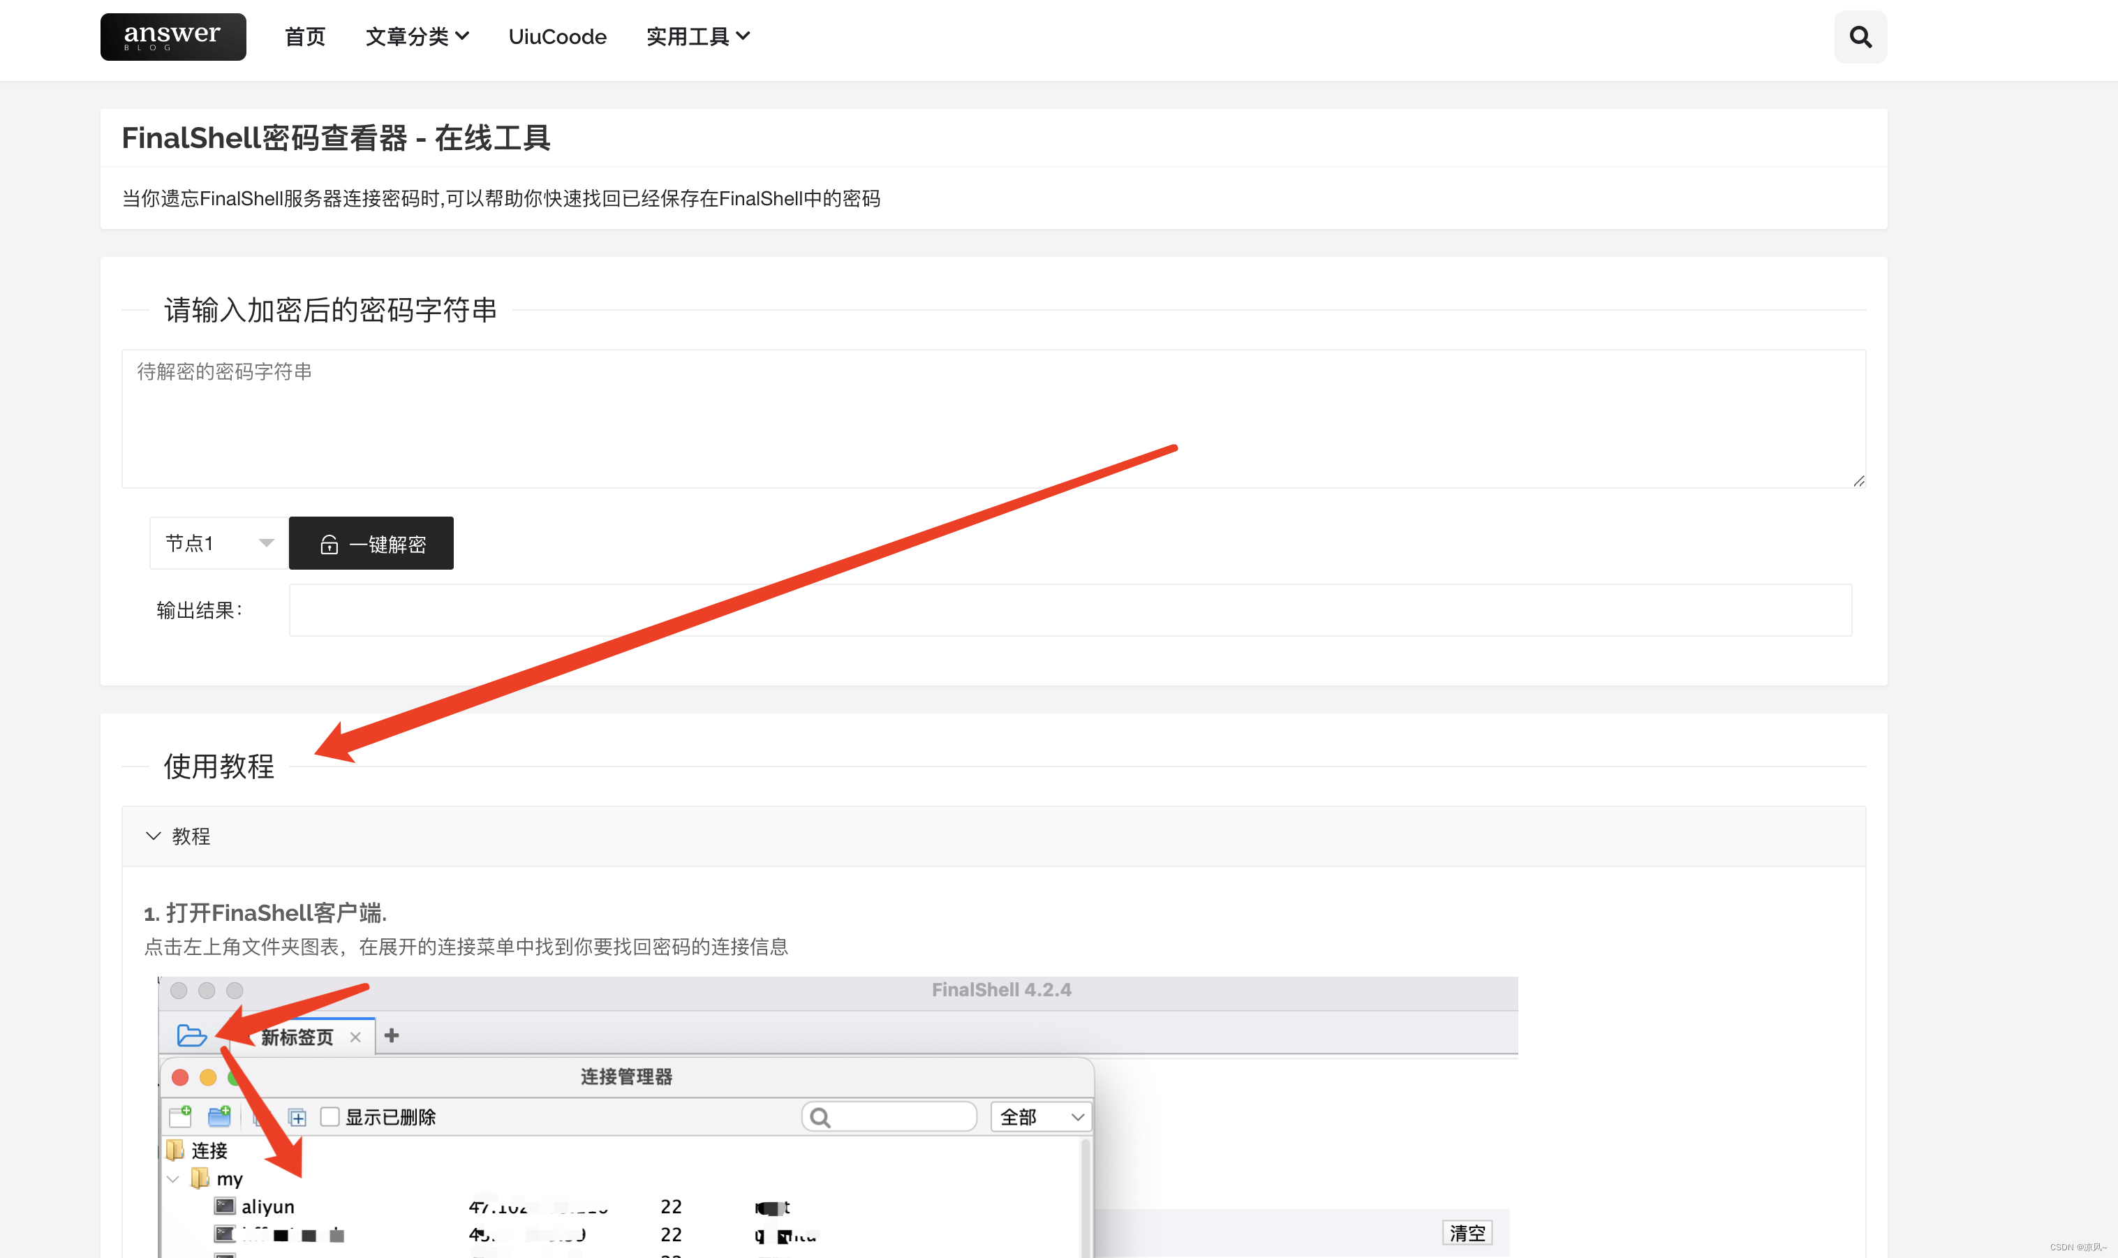Click the yellow minimize dot of 连接管理器
2118x1258 pixels.
click(207, 1076)
